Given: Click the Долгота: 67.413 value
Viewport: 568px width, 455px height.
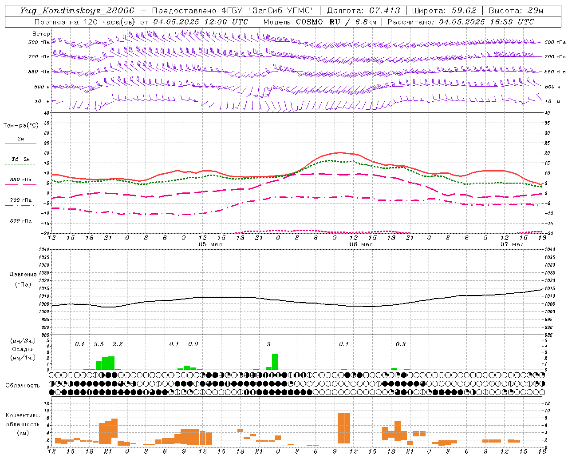Looking at the screenshot, I should (x=363, y=11).
